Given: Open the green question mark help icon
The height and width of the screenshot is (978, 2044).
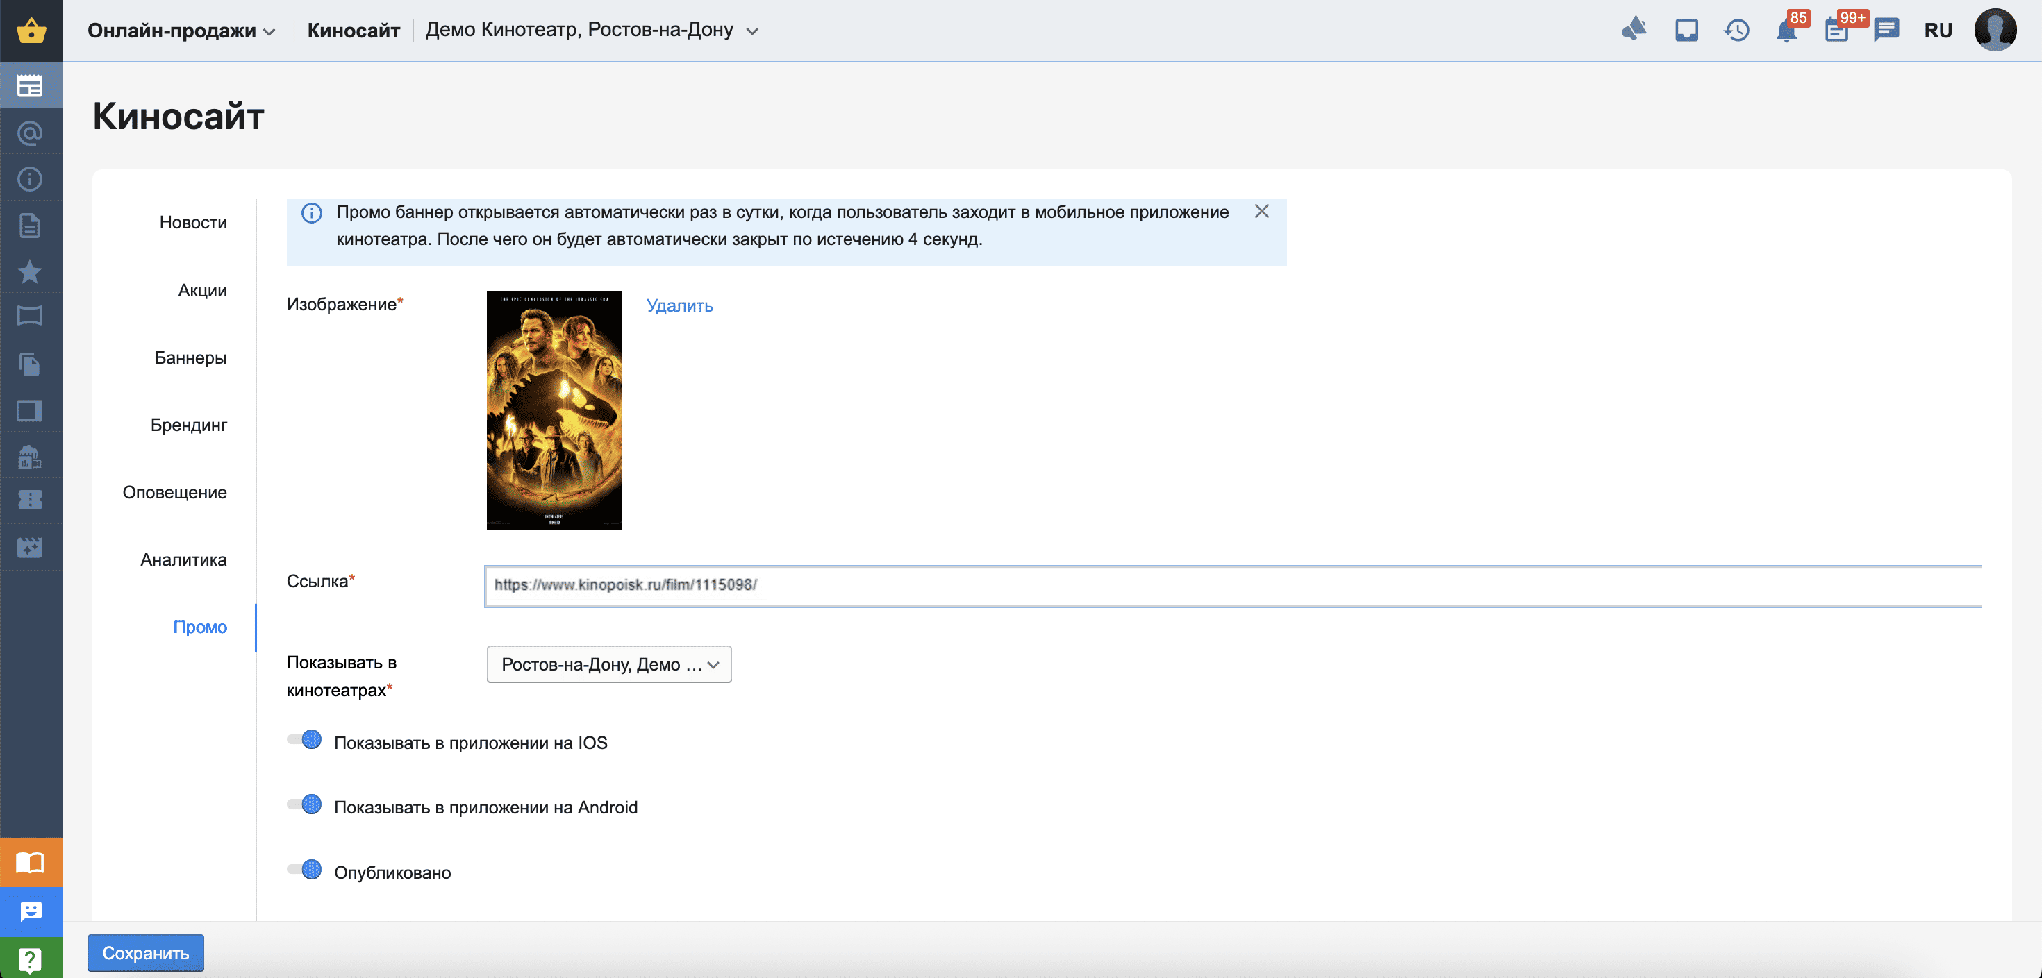Looking at the screenshot, I should pyautogui.click(x=31, y=958).
